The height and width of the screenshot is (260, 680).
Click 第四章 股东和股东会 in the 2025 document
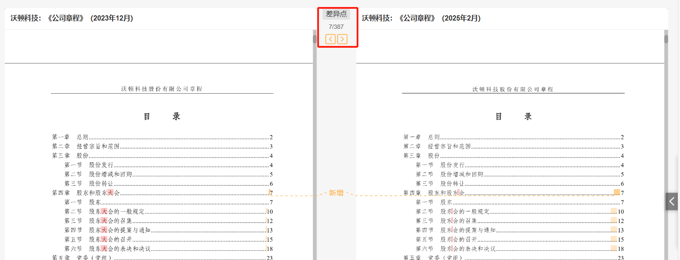point(514,193)
